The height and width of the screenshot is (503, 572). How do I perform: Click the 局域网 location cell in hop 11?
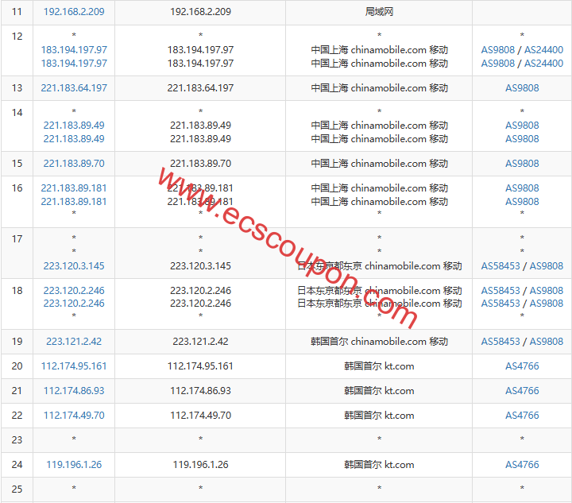379,13
